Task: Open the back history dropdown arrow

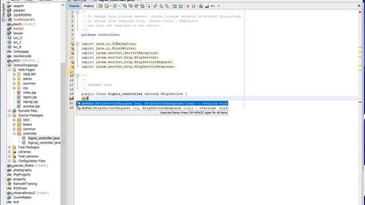Action: [111, 6]
